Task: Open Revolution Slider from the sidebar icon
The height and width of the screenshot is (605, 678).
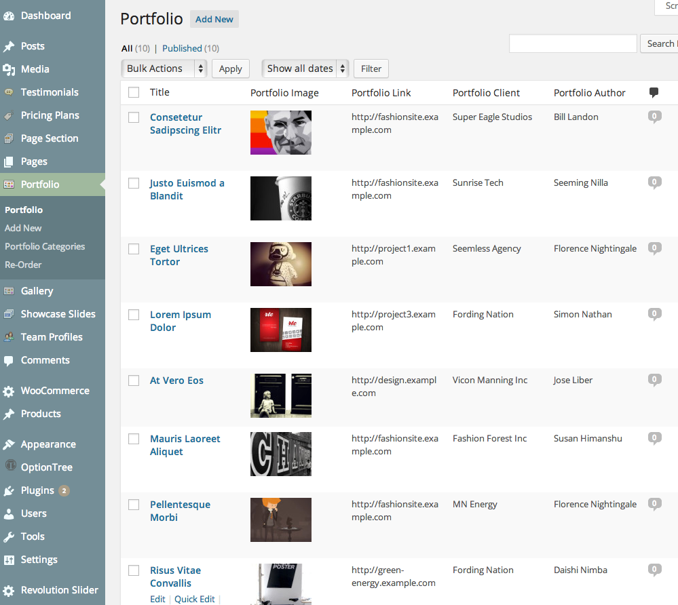Action: click(x=10, y=590)
